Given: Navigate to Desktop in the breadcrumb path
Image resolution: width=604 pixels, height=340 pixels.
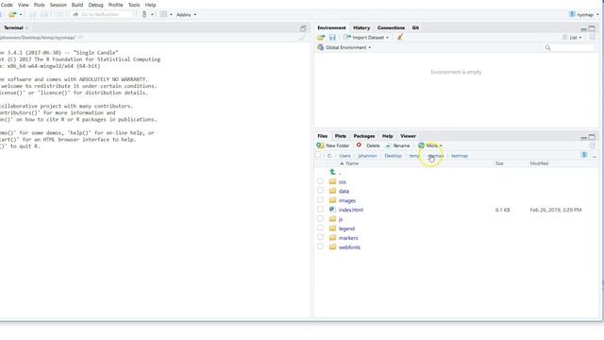Looking at the screenshot, I should pyautogui.click(x=393, y=156).
